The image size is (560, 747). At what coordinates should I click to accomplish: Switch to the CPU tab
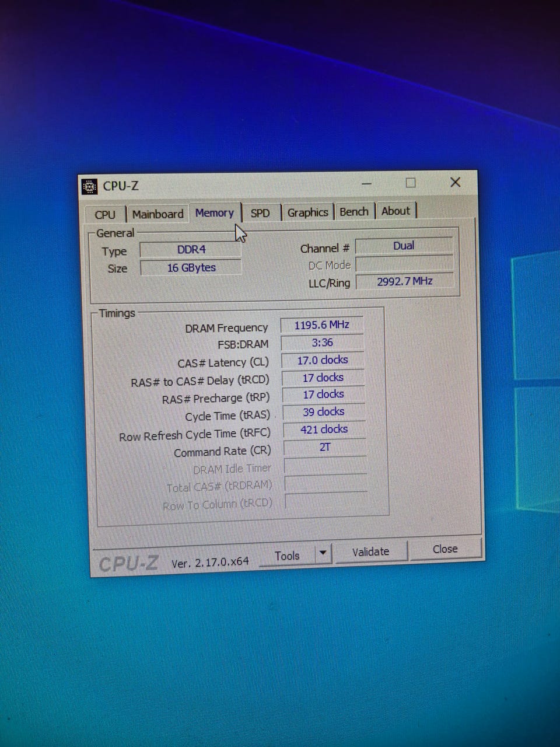105,214
